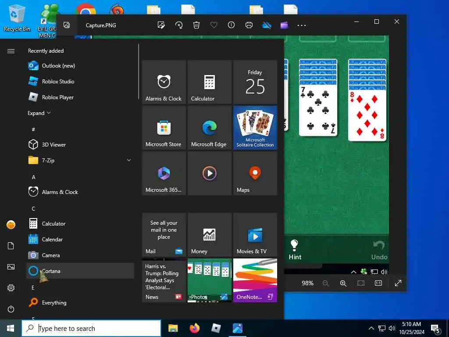
Task: Click the OneDrive cloud icon in Photos
Action: (267, 25)
